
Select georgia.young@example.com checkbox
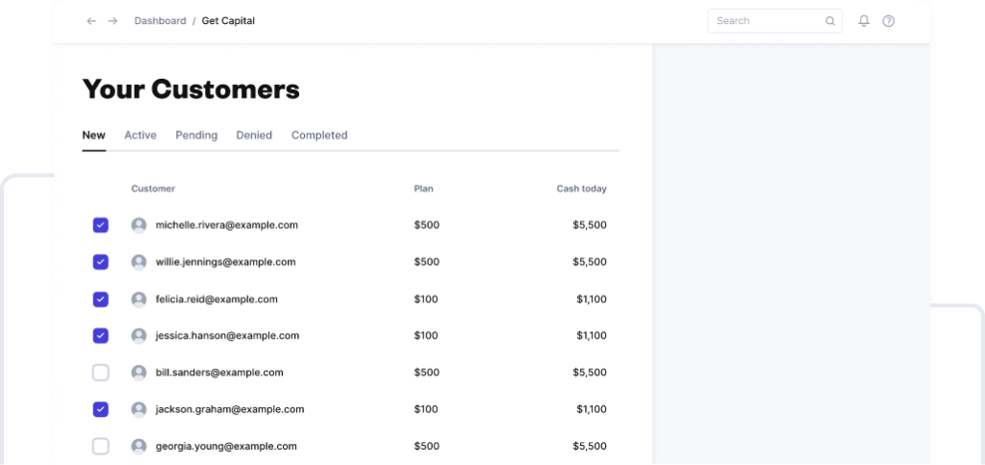pyautogui.click(x=101, y=447)
